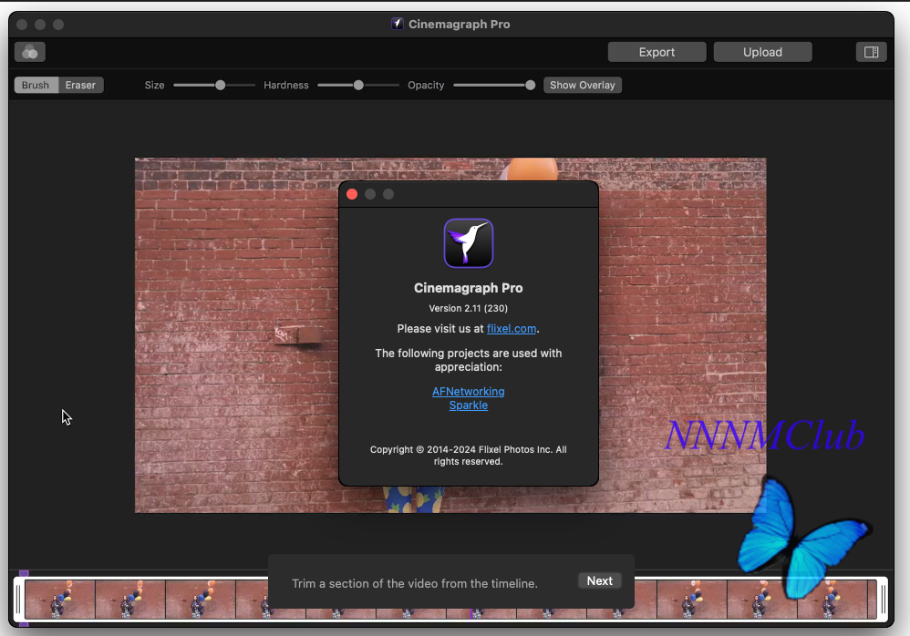
Task: Click the small Cinemagraph Pro title bar icon
Action: point(397,24)
